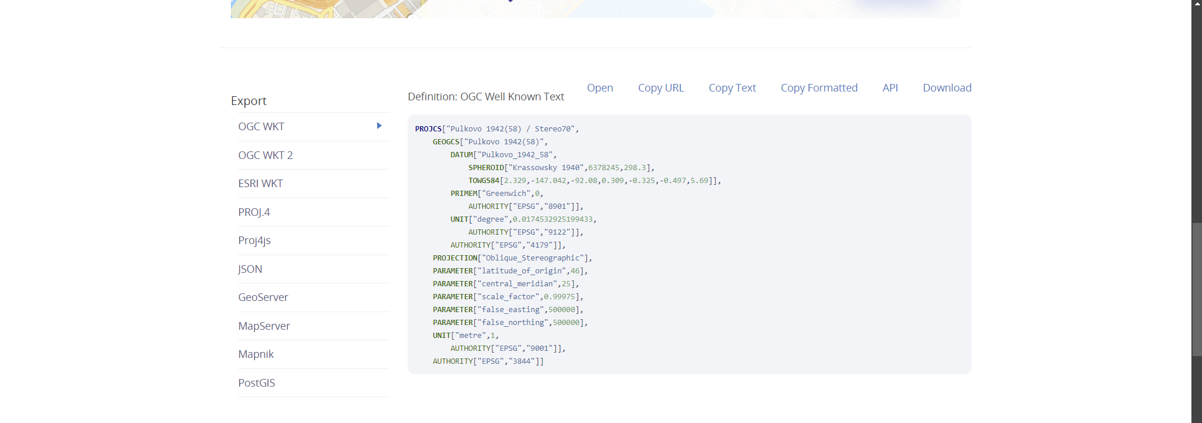Click the map preview strip at top
Screen dimensions: 1202x423
tap(595, 9)
